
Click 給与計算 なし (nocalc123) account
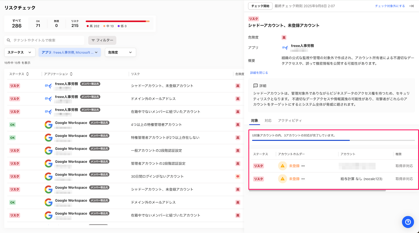pyautogui.click(x=361, y=179)
